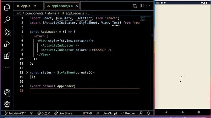Click the Synchronize Changes cloud icon
The height and width of the screenshot is (118, 211).
pyautogui.click(x=32, y=113)
